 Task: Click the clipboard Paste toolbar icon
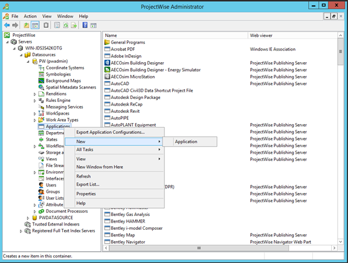coord(46,25)
